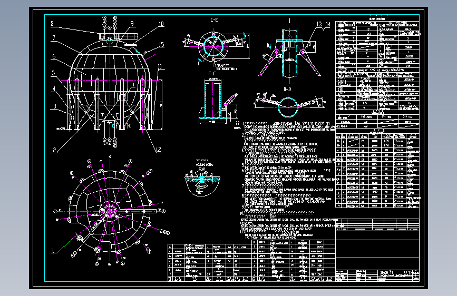The height and width of the screenshot is (296, 457).
Task: Click the part callout number 10
Action: coord(161,24)
